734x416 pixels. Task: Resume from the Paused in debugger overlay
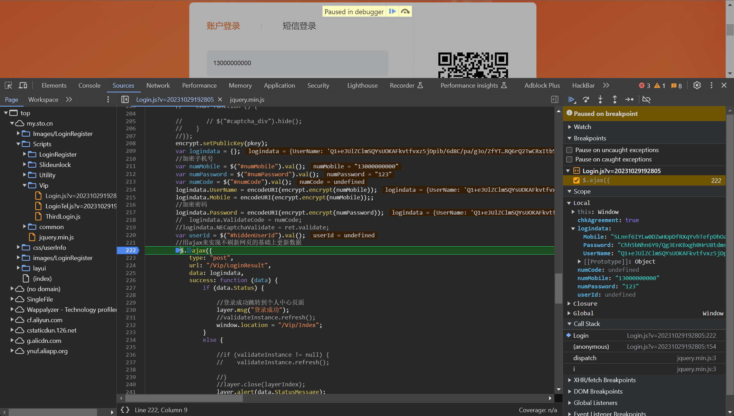coord(392,11)
